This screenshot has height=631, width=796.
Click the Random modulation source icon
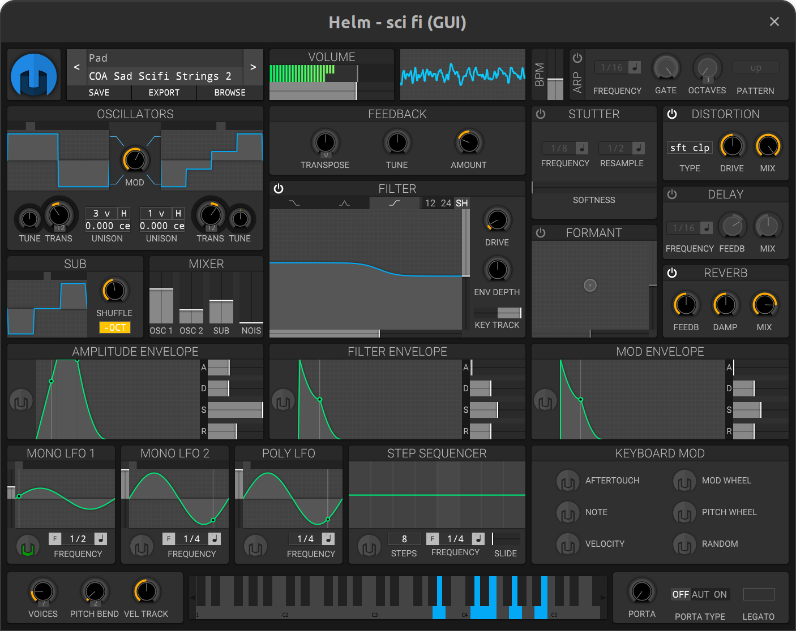684,544
